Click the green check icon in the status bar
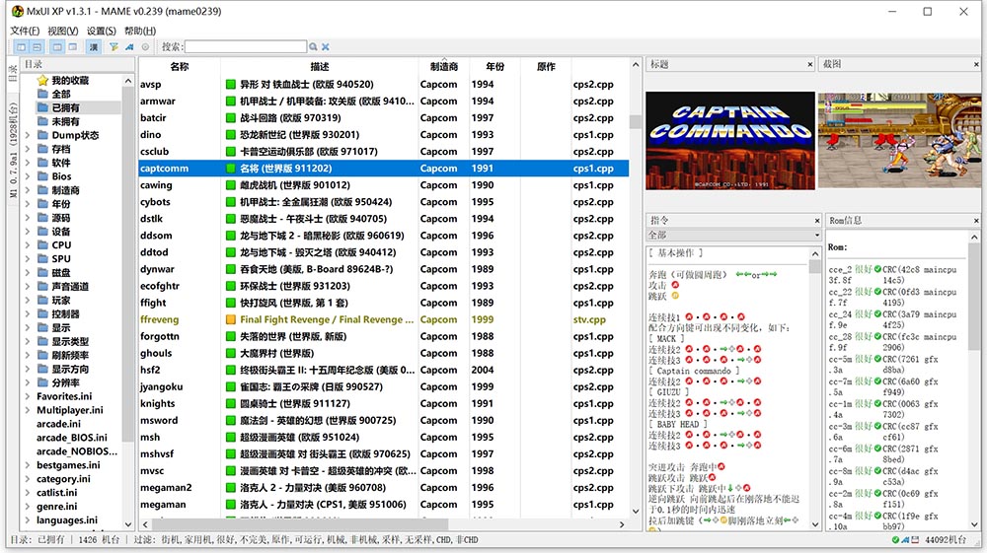The height and width of the screenshot is (553, 987). [895, 540]
